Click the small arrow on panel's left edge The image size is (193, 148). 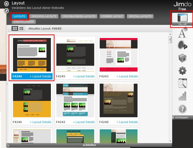pos(7,84)
